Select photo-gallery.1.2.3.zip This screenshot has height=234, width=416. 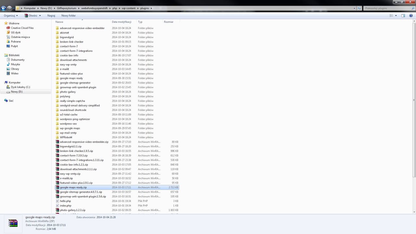(x=72, y=210)
